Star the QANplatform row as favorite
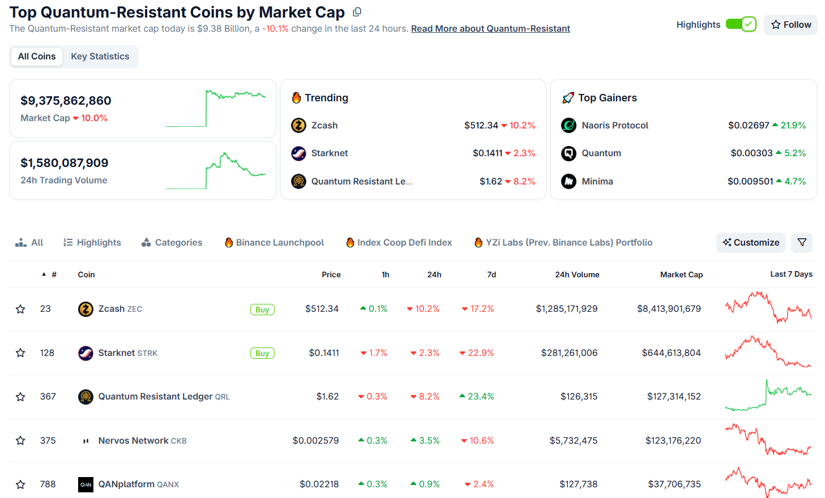The height and width of the screenshot is (498, 825). tap(20, 484)
